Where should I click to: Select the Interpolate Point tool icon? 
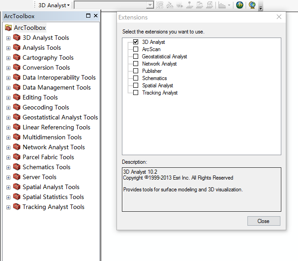[x=190, y=5]
